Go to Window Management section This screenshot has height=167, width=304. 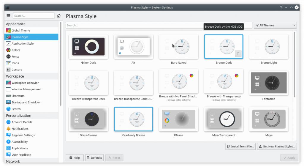(x=26, y=89)
